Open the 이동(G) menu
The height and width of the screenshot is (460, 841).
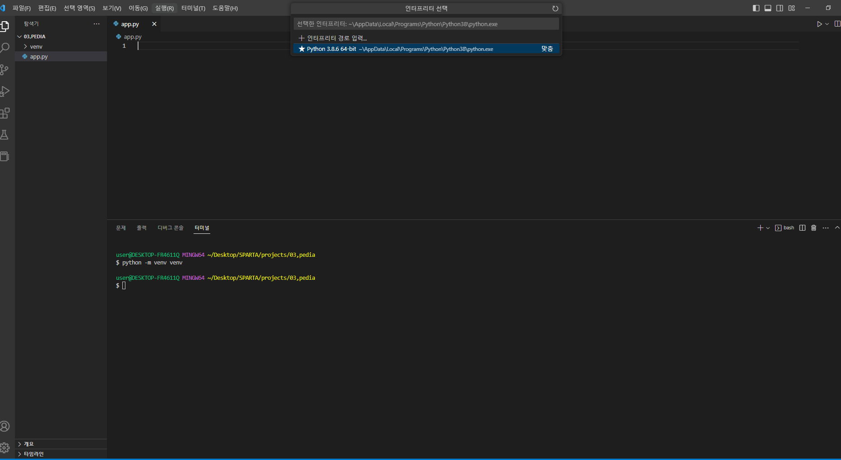click(138, 8)
